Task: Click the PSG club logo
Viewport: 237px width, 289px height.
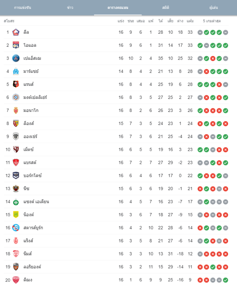Action: coord(16,58)
